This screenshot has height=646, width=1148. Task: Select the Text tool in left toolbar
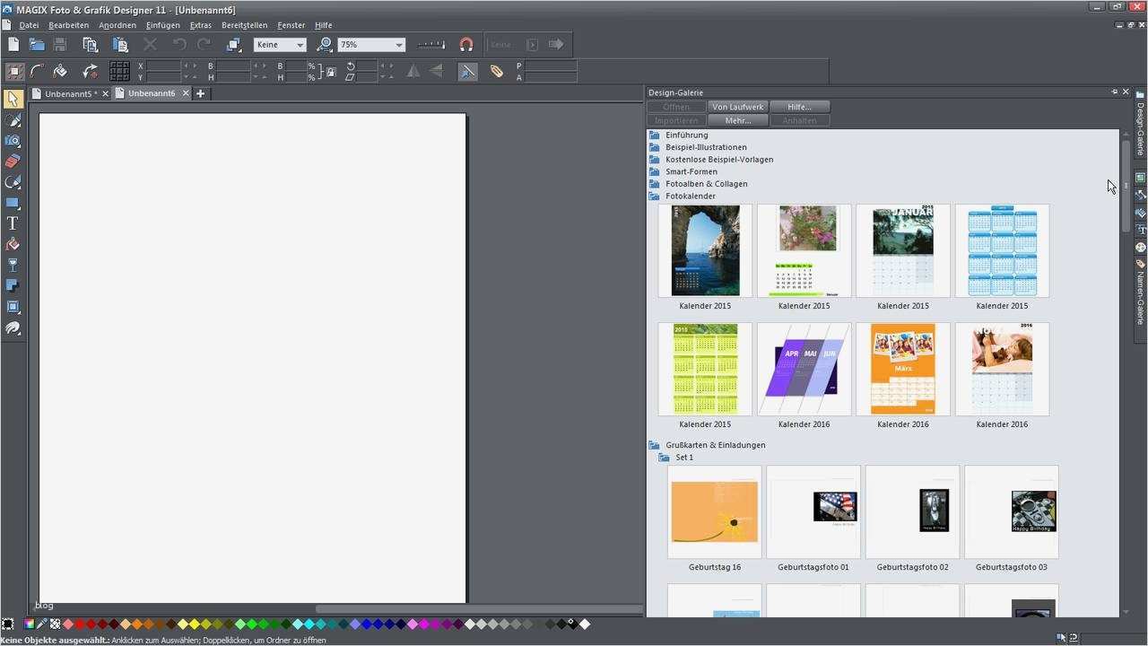(13, 223)
